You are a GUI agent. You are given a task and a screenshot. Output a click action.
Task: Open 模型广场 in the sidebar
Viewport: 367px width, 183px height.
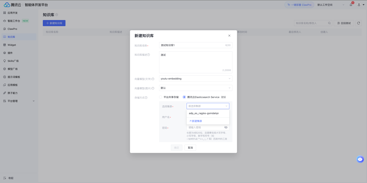click(19, 69)
